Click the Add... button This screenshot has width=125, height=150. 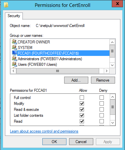click(76, 80)
